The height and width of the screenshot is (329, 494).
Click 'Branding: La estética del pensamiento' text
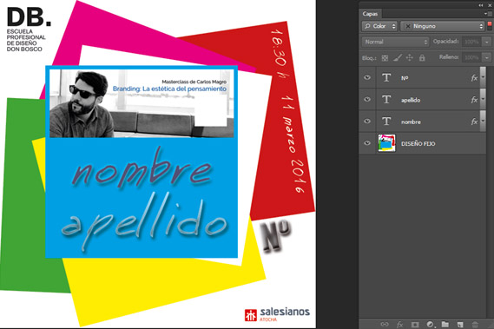tap(169, 89)
